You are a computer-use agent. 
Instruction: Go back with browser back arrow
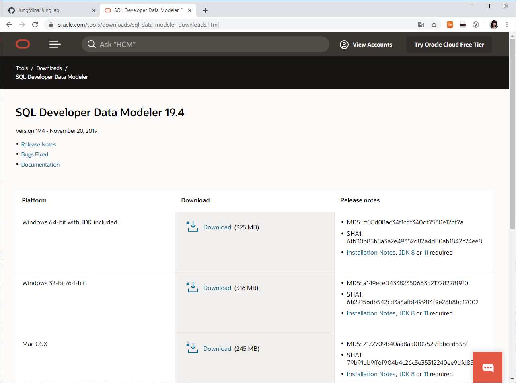(x=9, y=25)
